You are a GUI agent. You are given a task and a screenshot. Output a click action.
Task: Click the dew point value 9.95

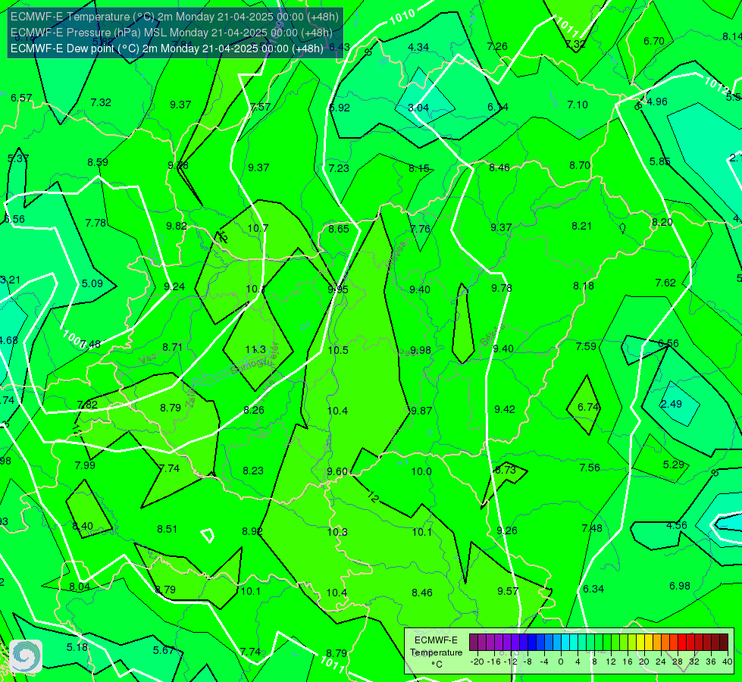click(x=338, y=289)
